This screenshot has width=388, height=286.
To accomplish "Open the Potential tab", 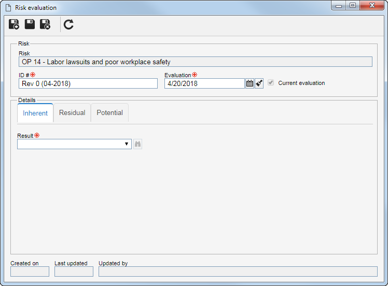I will pyautogui.click(x=109, y=113).
